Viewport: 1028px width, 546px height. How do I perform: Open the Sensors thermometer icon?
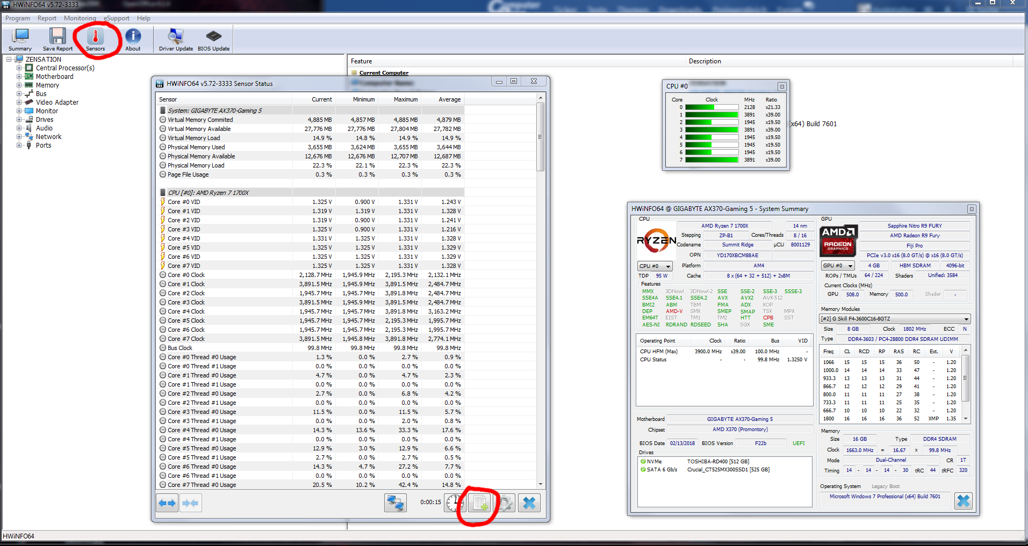click(96, 40)
